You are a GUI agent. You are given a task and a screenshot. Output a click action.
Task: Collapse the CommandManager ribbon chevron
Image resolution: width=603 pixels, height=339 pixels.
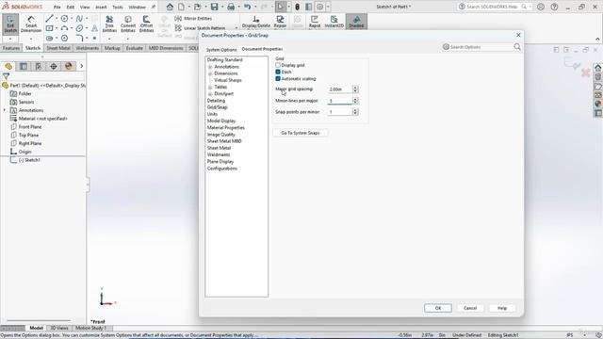[x=597, y=39]
